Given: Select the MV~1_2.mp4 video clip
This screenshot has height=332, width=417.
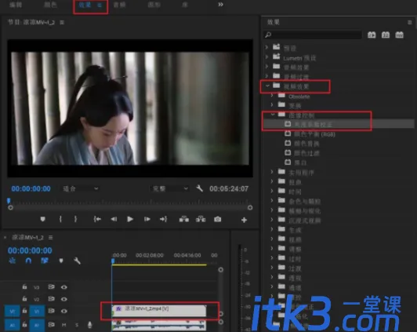Looking at the screenshot, I should click(x=159, y=311).
